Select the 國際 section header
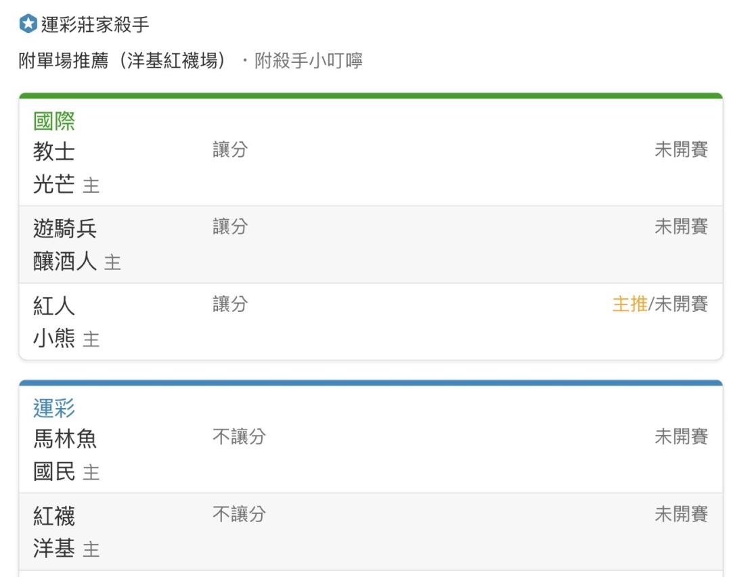Screen dimensions: 731x577 (x=54, y=121)
